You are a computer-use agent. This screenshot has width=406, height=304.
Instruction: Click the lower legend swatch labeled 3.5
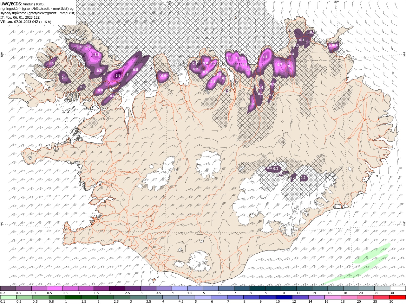click(x=154, y=297)
